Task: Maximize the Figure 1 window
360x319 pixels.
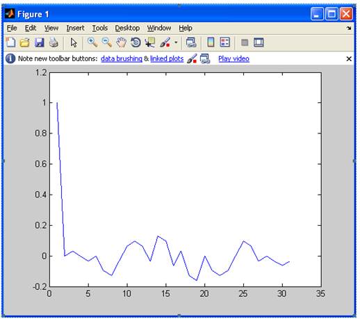Action: point(332,14)
